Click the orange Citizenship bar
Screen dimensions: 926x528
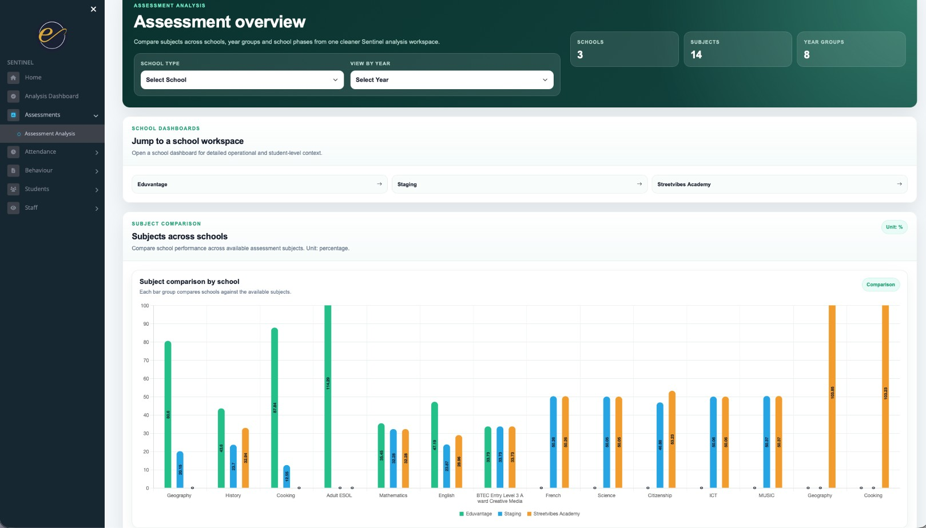672,439
